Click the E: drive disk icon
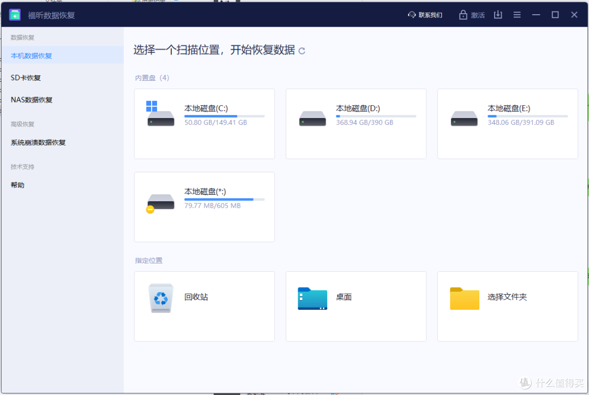 point(464,118)
